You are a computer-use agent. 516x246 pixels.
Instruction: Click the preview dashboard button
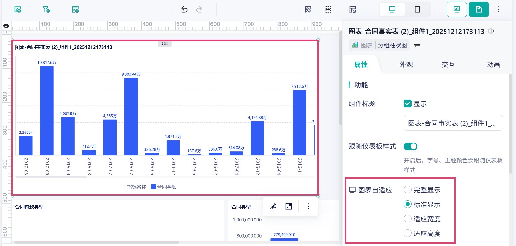[x=457, y=9]
